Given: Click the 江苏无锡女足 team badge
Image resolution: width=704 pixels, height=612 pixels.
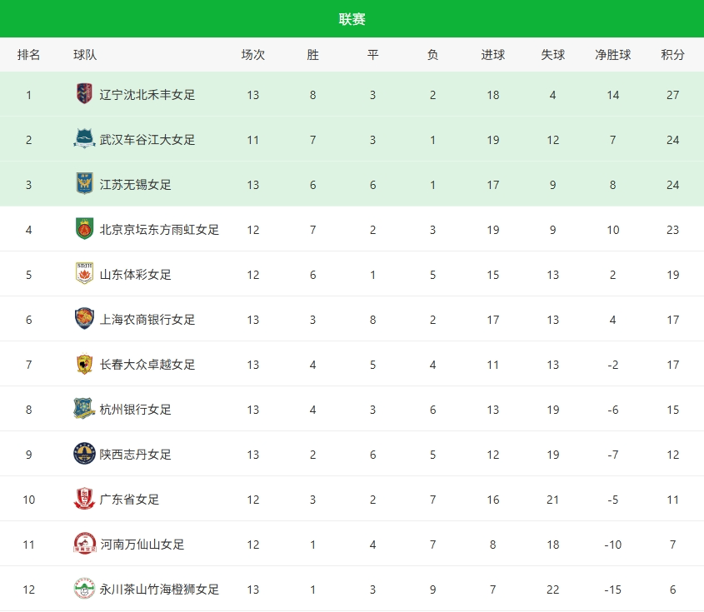Looking at the screenshot, I should click(x=84, y=184).
